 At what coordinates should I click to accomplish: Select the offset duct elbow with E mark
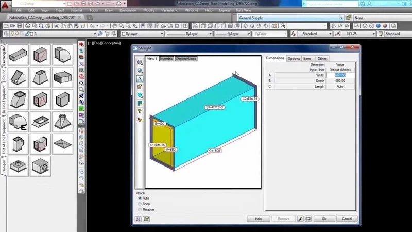[18, 122]
